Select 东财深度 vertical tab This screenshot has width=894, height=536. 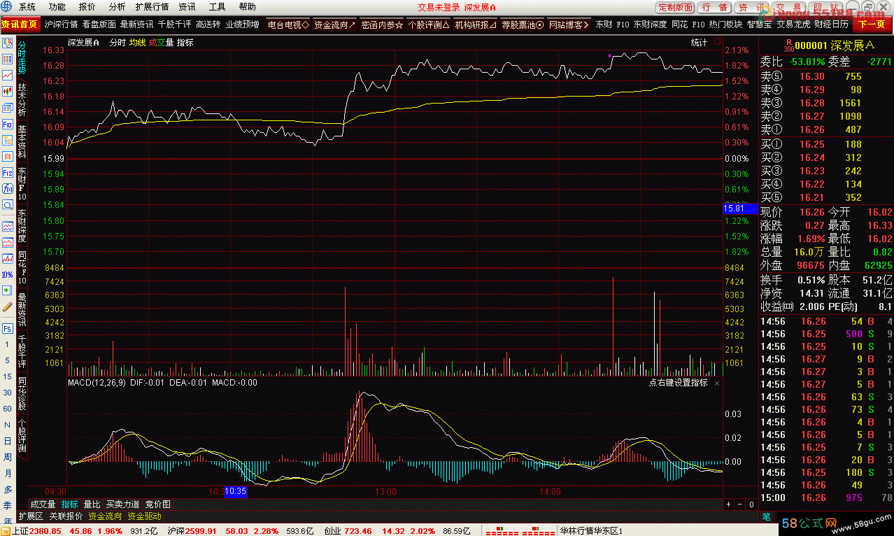[22, 225]
